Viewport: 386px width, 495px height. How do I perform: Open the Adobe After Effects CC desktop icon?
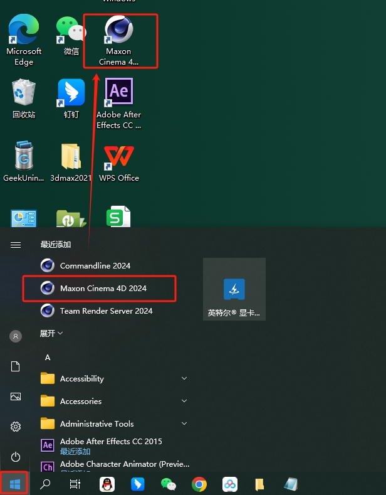(119, 104)
